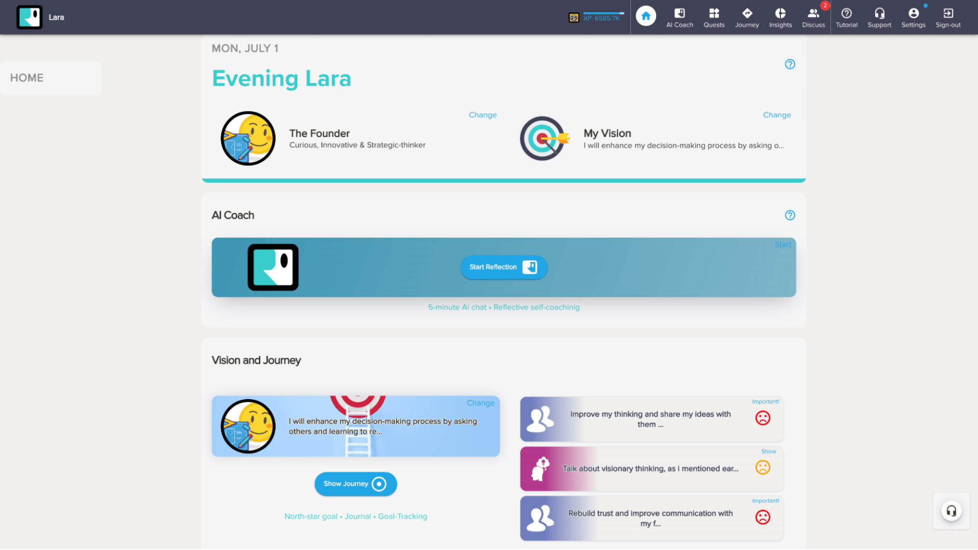Expand the Vision and Journey section

(x=356, y=483)
